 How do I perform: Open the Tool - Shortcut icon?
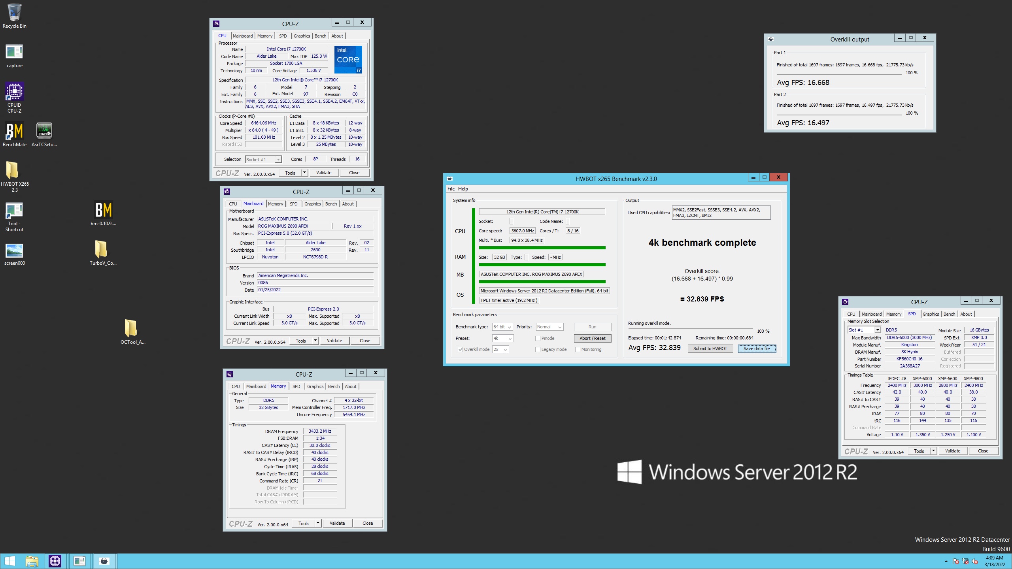[x=14, y=217]
